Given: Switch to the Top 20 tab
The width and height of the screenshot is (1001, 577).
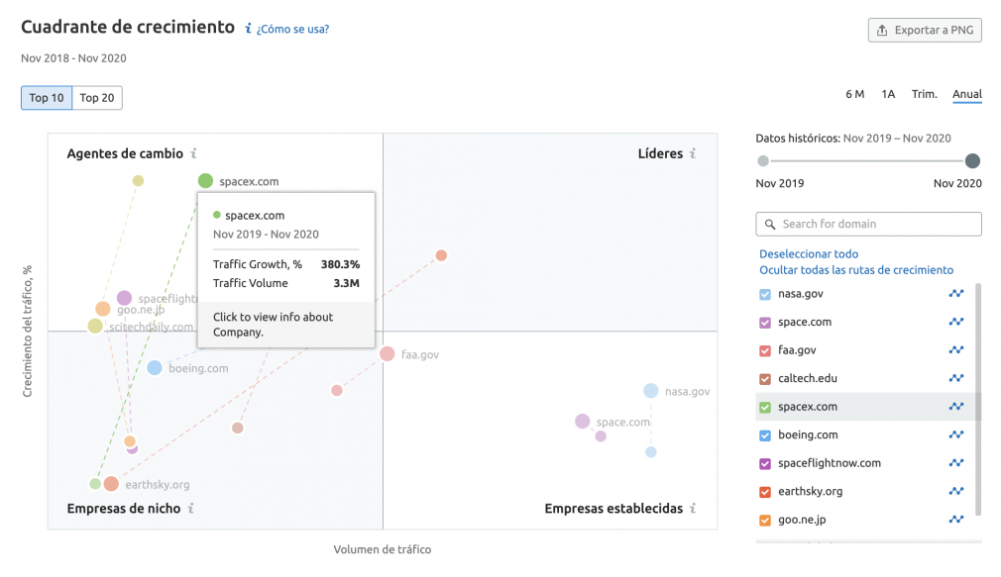Looking at the screenshot, I should [x=97, y=98].
